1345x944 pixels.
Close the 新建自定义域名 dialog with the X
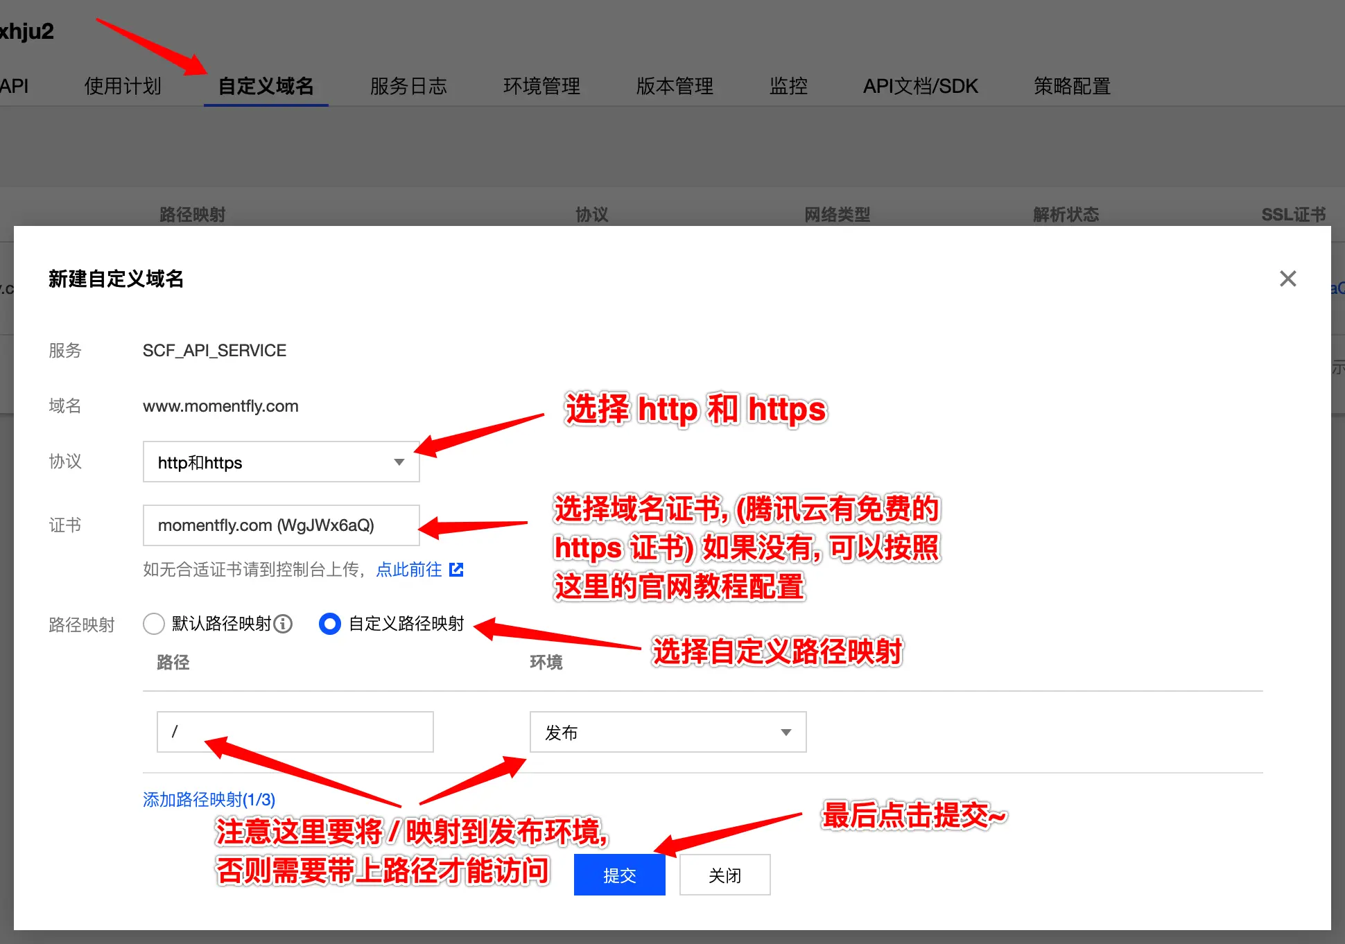click(1287, 279)
